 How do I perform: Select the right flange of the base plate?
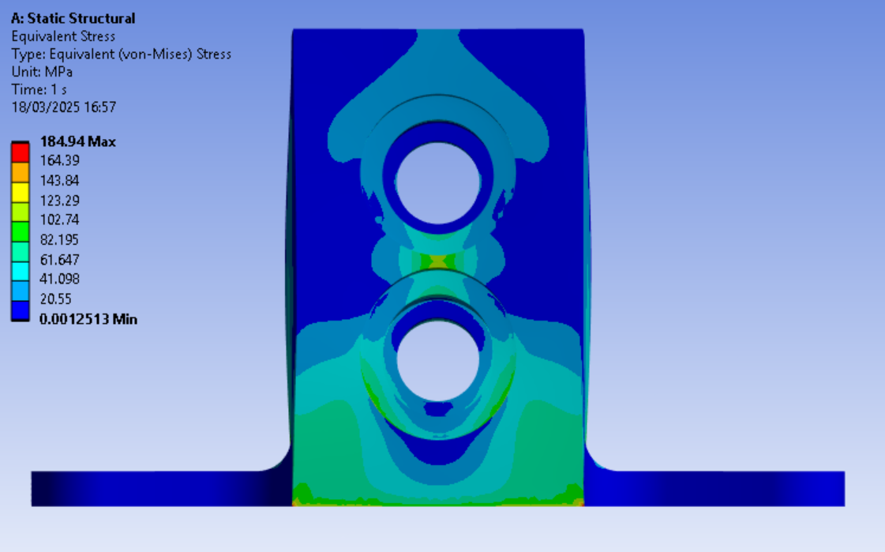point(718,488)
